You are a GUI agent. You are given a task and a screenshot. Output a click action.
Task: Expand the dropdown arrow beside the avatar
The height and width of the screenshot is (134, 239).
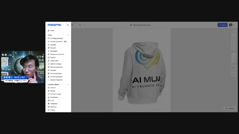pyautogui.click(x=234, y=25)
